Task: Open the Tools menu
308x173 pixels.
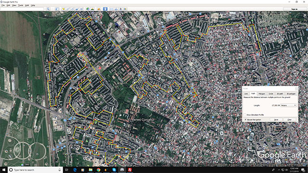Action: pos(21,5)
